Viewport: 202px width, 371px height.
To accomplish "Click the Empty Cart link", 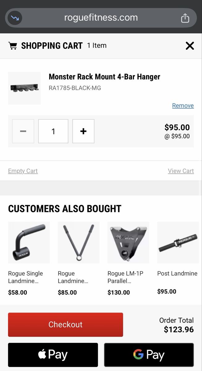I will pyautogui.click(x=23, y=171).
